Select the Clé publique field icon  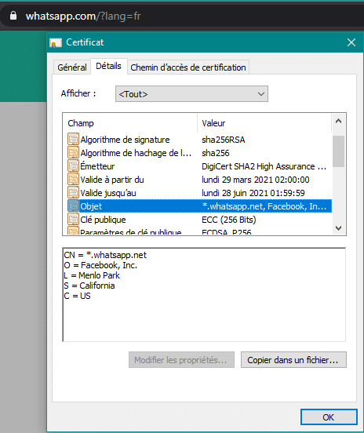pyautogui.click(x=73, y=220)
